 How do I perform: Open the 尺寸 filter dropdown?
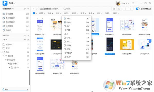(x=83, y=13)
